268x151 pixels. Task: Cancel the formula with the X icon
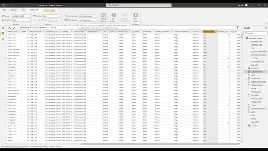tap(9, 28)
